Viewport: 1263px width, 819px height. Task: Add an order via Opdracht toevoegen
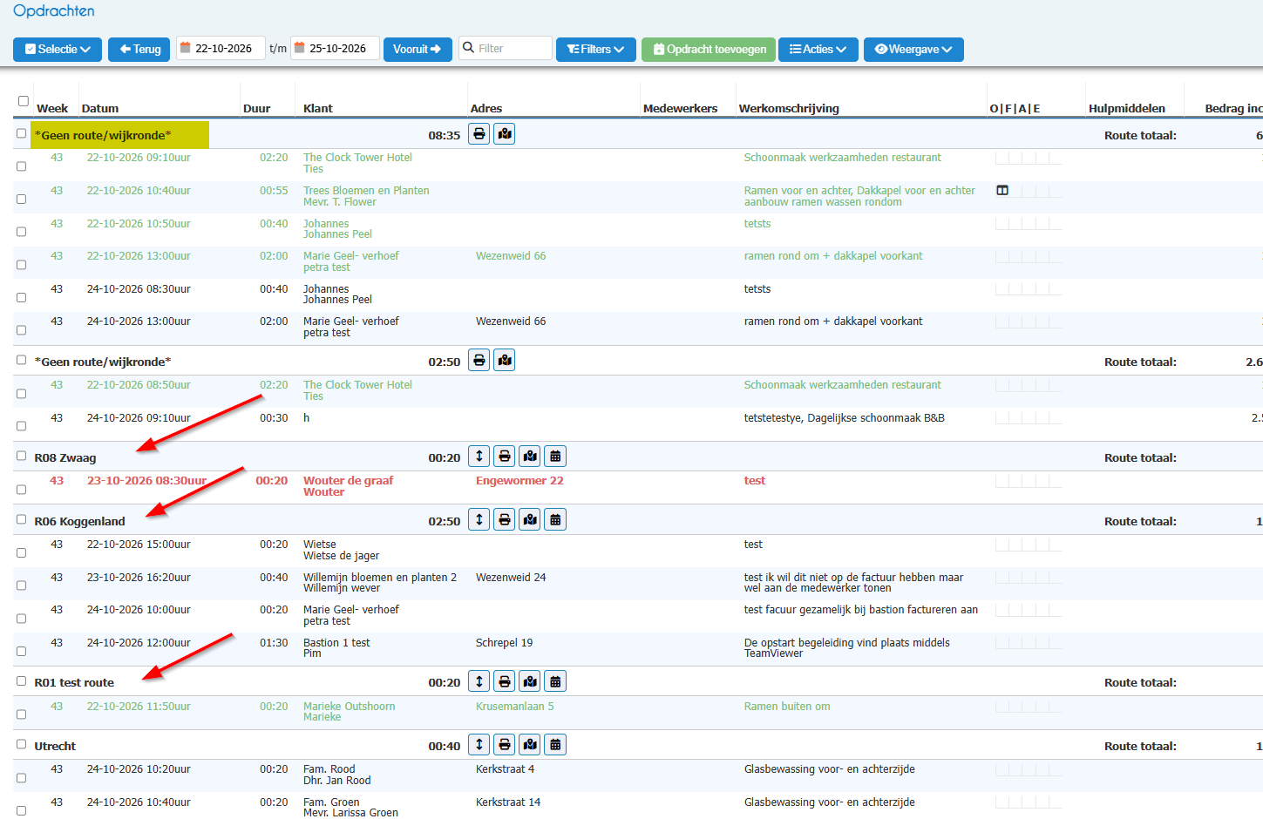710,50
